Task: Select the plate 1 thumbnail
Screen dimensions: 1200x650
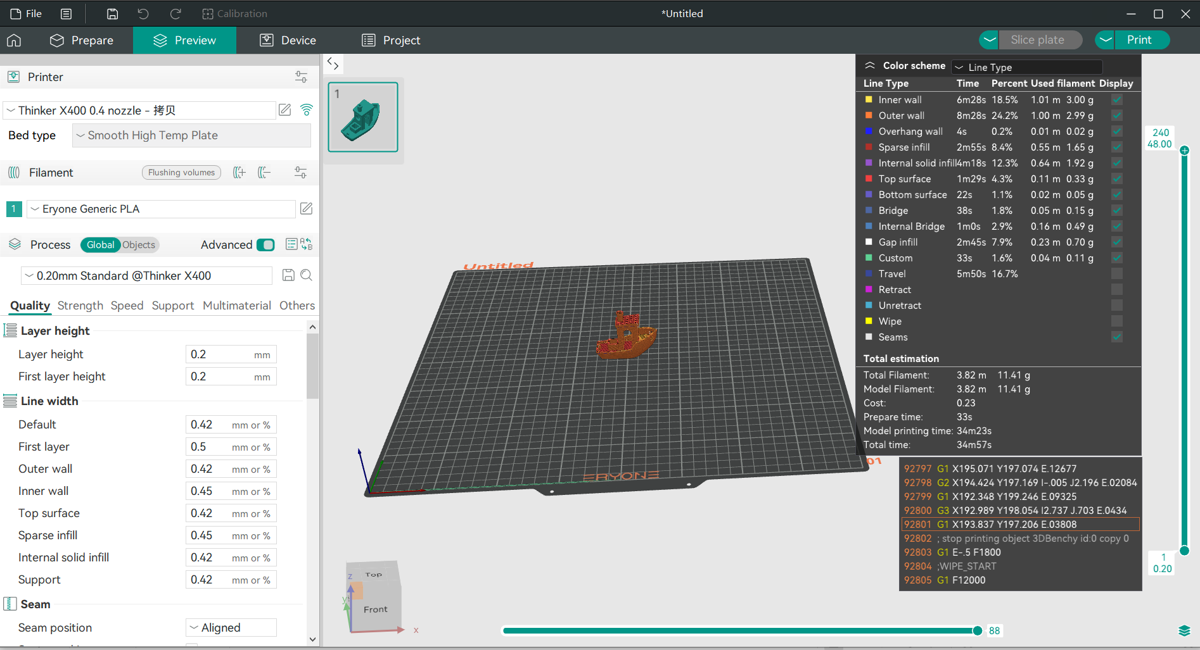Action: coord(363,117)
